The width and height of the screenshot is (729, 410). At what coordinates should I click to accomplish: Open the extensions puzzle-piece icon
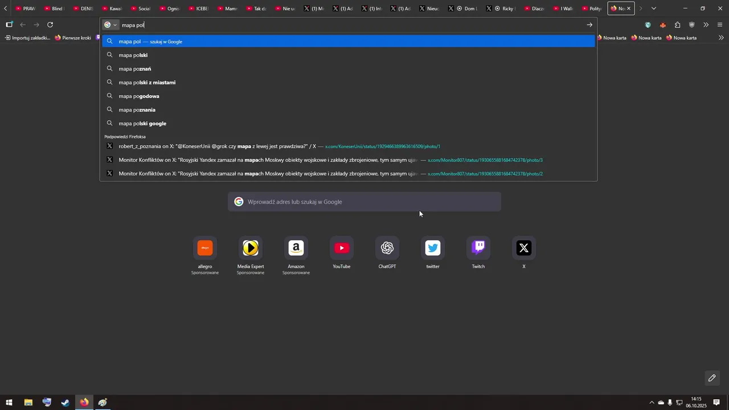(677, 24)
